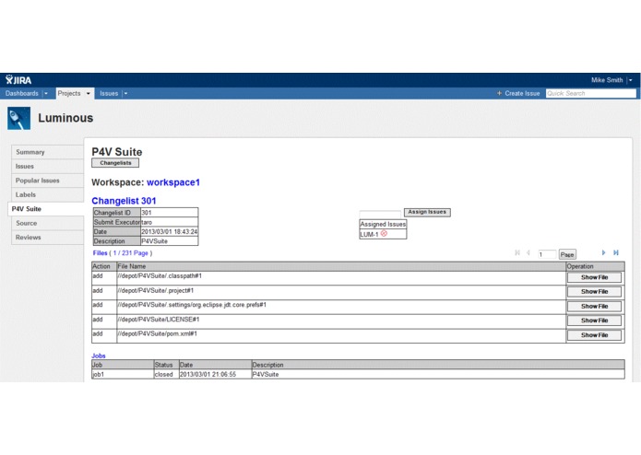Remove assigned issue LUM-1 with the red X icon
Viewport: 641px width, 455px height.
384,234
